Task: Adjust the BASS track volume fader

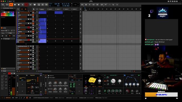Action: 26,17
